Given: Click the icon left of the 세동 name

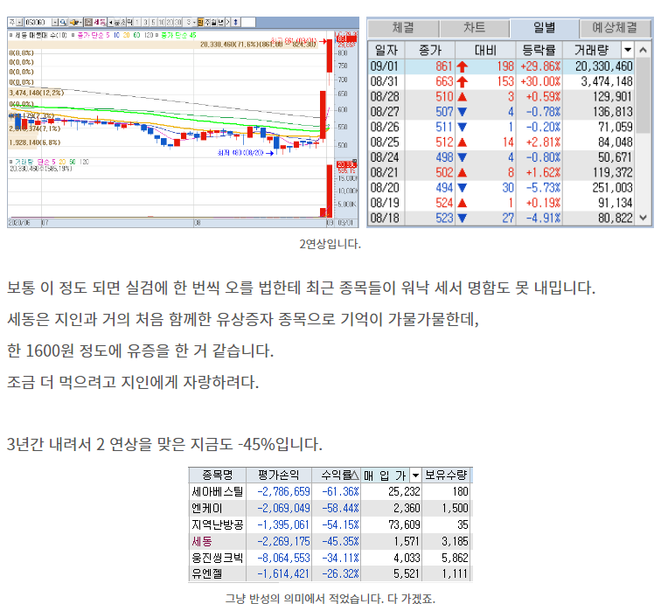Looking at the screenshot, I should click(88, 23).
